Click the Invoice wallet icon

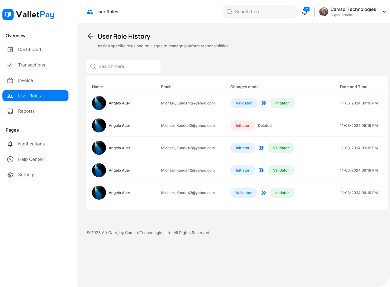tap(10, 80)
